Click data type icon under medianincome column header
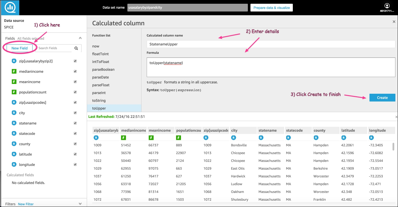The height and width of the screenshot is (207, 398). click(x=123, y=138)
